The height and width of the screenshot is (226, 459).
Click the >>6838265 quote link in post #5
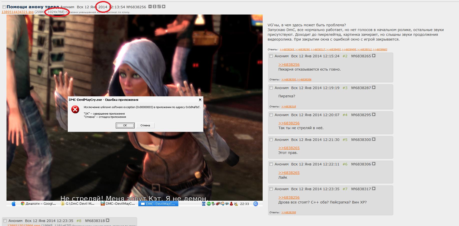(x=289, y=148)
